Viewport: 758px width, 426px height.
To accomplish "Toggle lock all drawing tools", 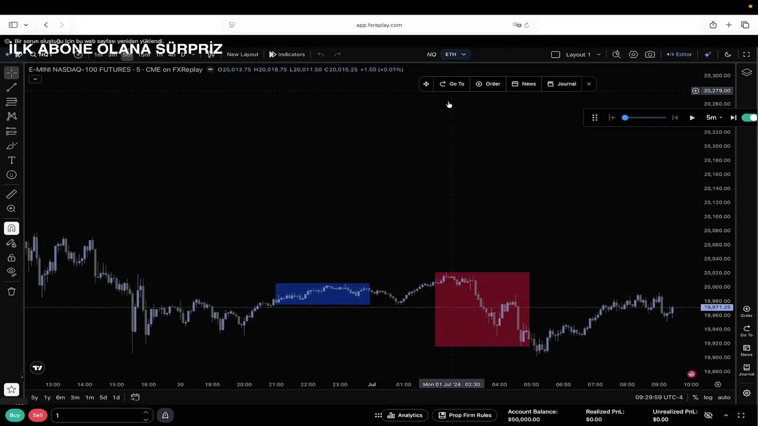I will click(x=11, y=257).
